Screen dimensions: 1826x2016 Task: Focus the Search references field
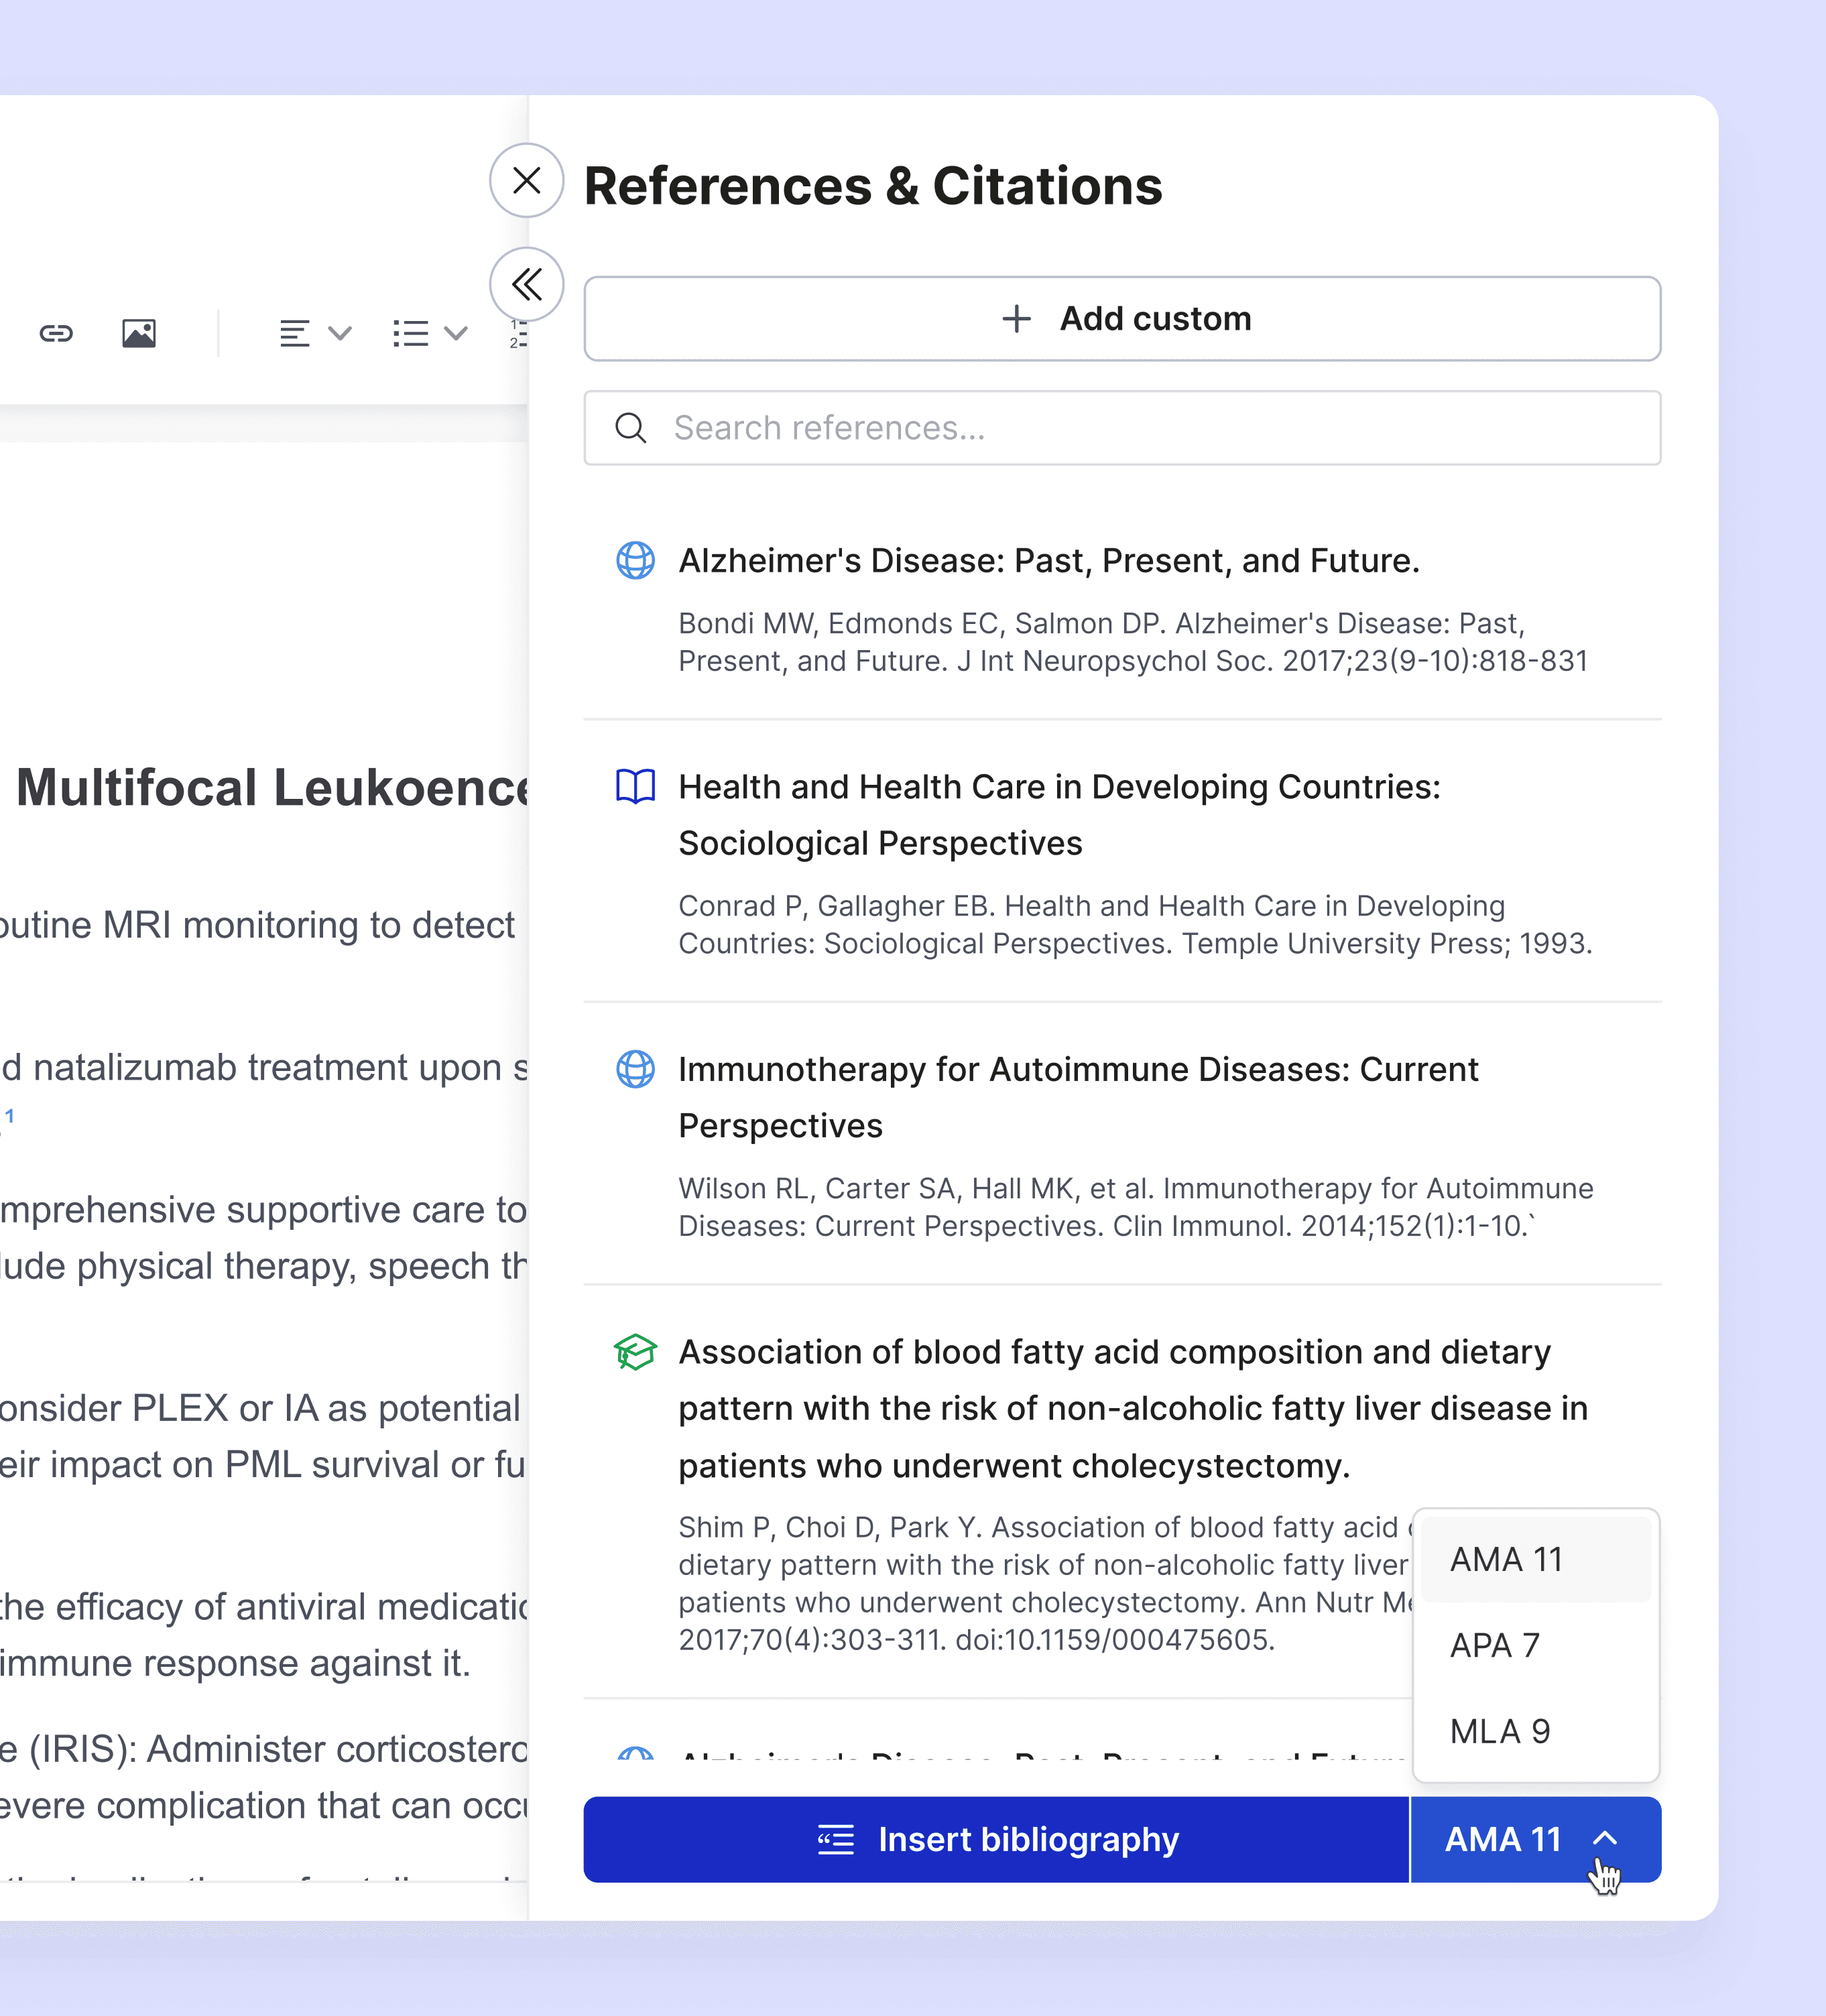click(x=1122, y=428)
